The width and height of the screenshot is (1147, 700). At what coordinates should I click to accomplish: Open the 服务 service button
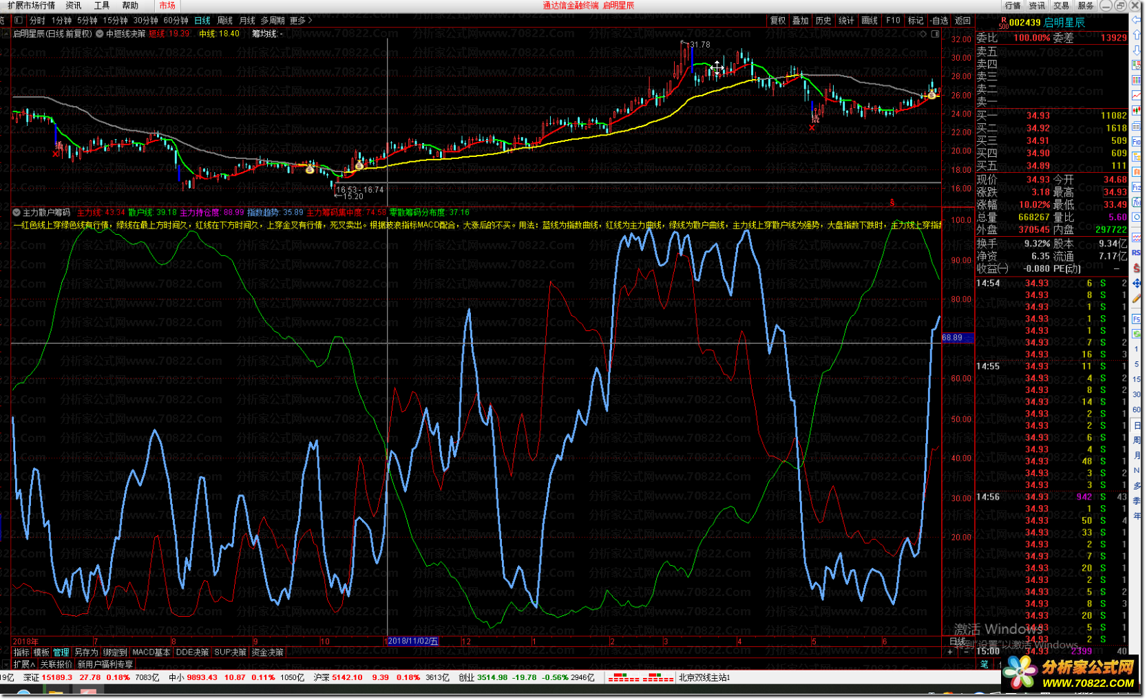point(1086,6)
